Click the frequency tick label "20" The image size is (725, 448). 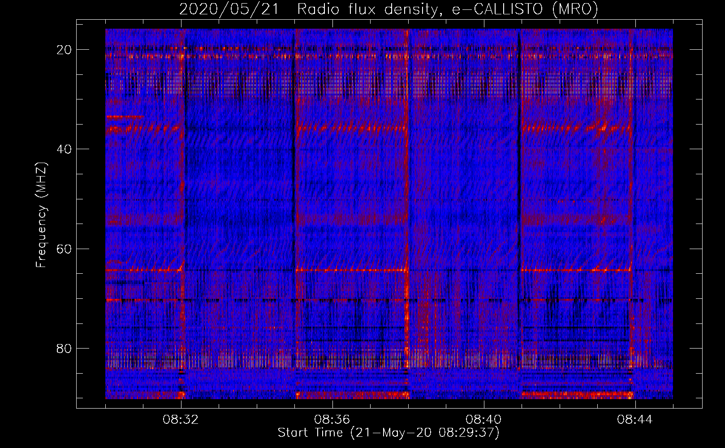(x=64, y=50)
